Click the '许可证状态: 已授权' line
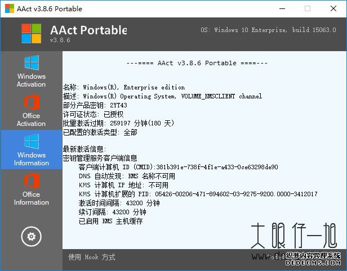347x271 pixels. [x=93, y=114]
